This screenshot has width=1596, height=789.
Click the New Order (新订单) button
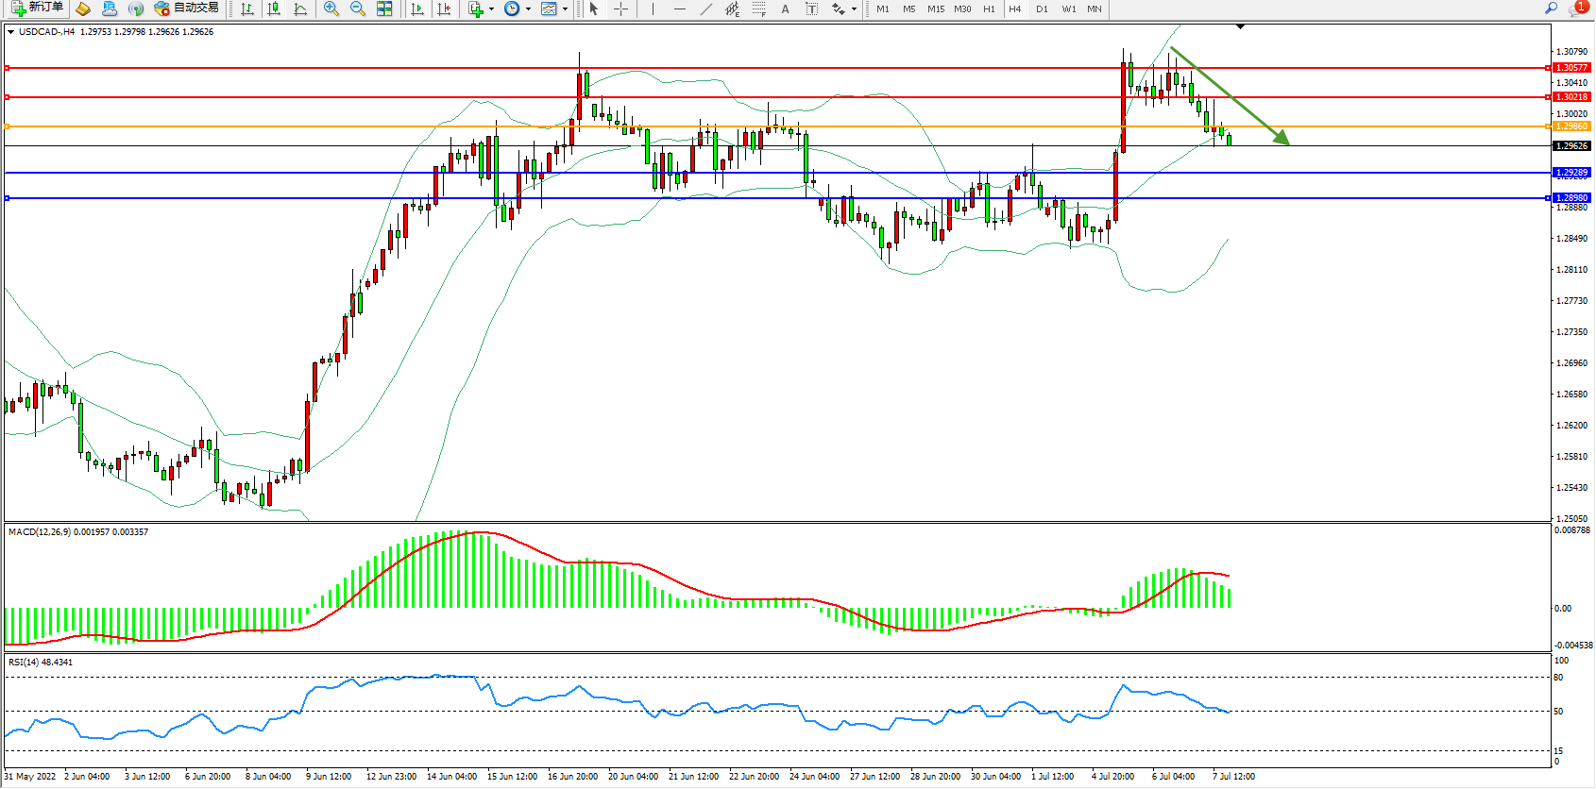point(38,8)
